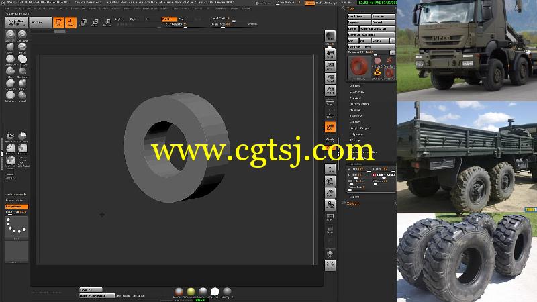
Task: Click the Frame icon on right shelf
Action: point(330,169)
